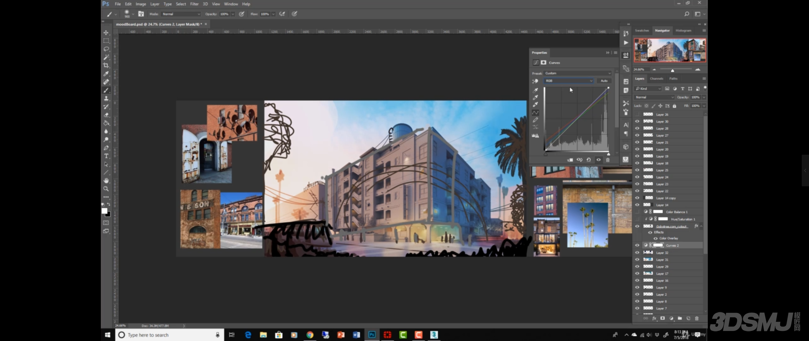Pick the black point eyedropper in Curves
Viewport: 809px width, 341px height.
pyautogui.click(x=535, y=90)
